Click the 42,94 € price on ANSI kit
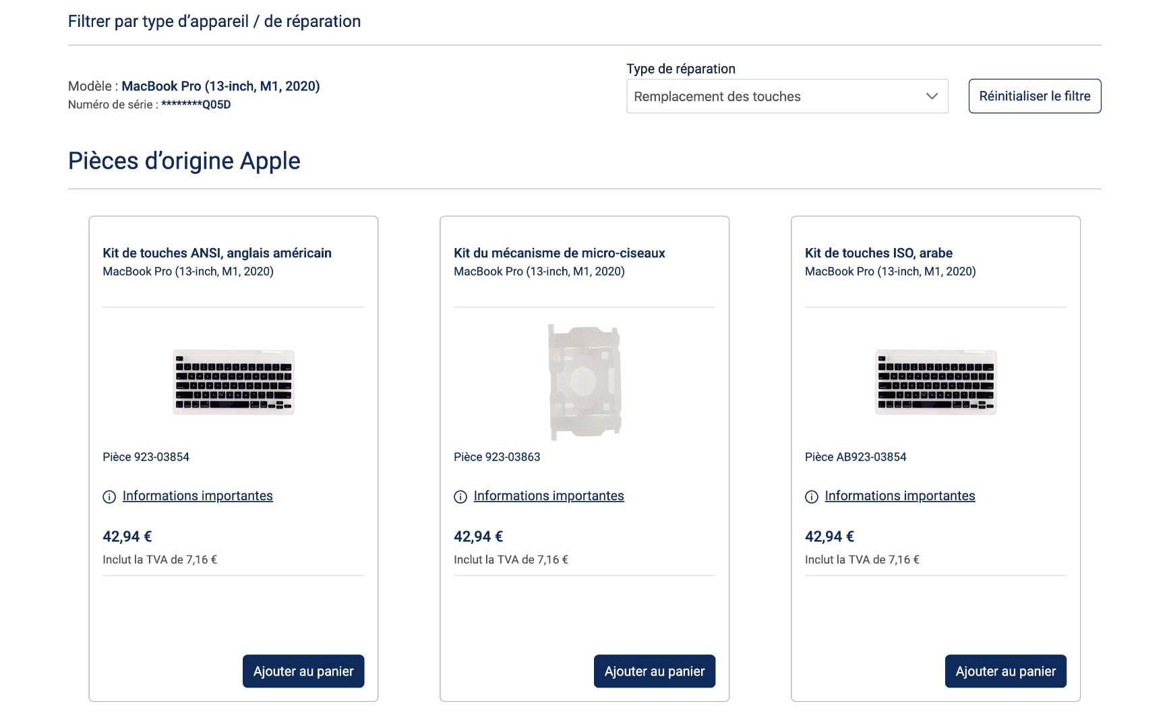The width and height of the screenshot is (1167, 728). click(127, 537)
